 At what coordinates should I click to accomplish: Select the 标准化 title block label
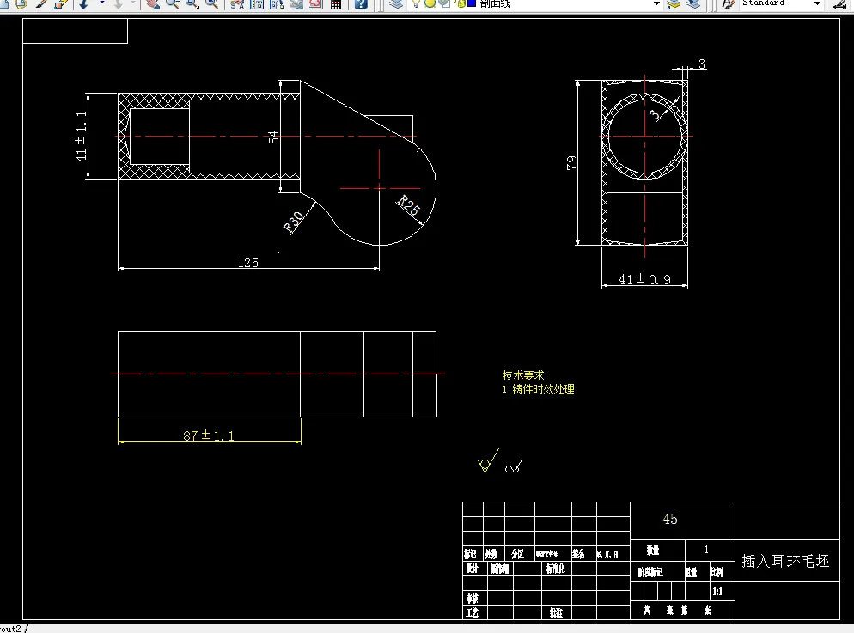click(x=556, y=569)
